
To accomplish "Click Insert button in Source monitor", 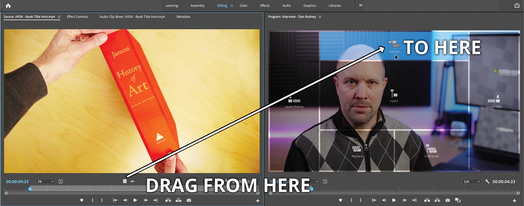I will [168, 200].
